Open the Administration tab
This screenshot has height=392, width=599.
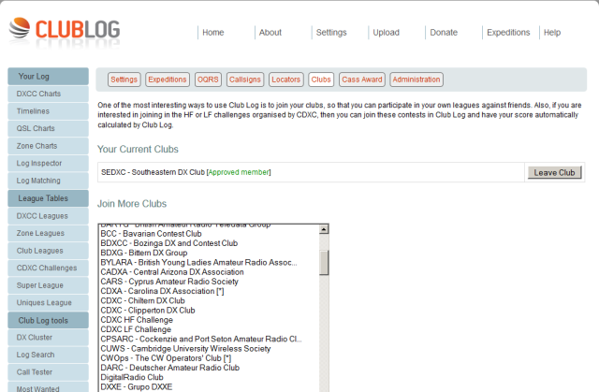click(x=416, y=80)
